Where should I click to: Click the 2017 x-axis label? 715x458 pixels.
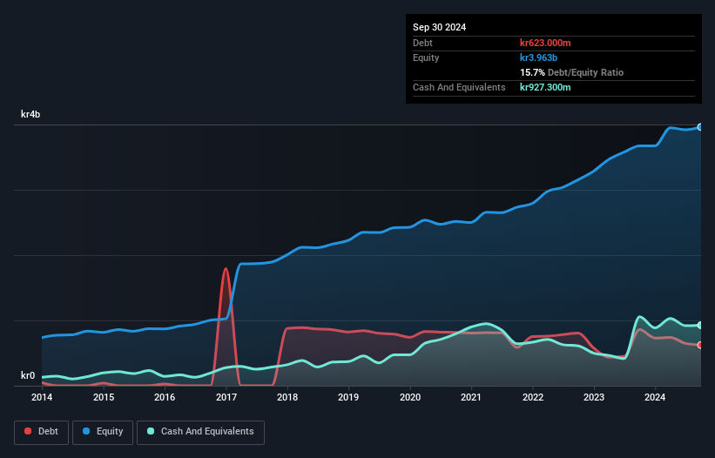pos(226,397)
